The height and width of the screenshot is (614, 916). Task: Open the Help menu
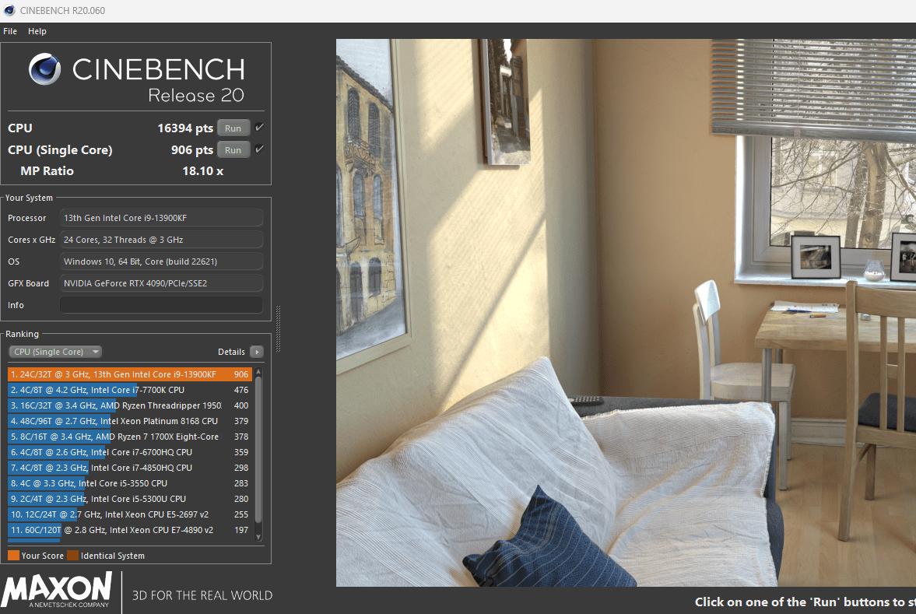pos(37,31)
